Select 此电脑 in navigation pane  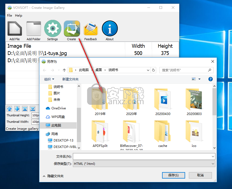(x=58, y=125)
